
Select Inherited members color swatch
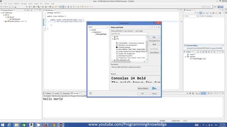pyautogui.click(x=117, y=47)
